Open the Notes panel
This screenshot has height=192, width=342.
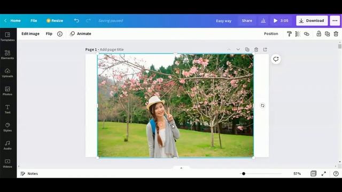[29, 173]
